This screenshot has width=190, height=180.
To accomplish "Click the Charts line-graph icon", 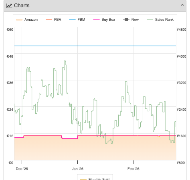I will (9, 6).
